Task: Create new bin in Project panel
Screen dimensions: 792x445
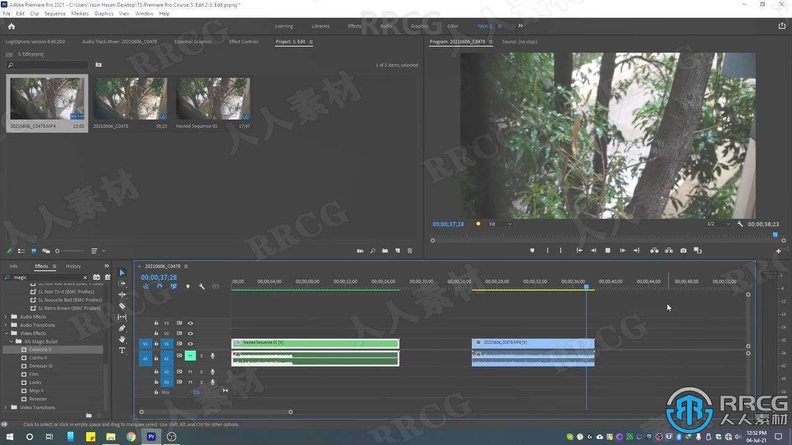Action: [x=385, y=251]
